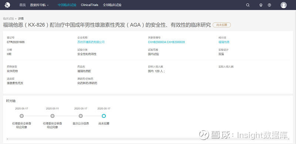296x144 pixels.
Task: Click the 雄激素性秃发 indication value
Action: point(15,83)
